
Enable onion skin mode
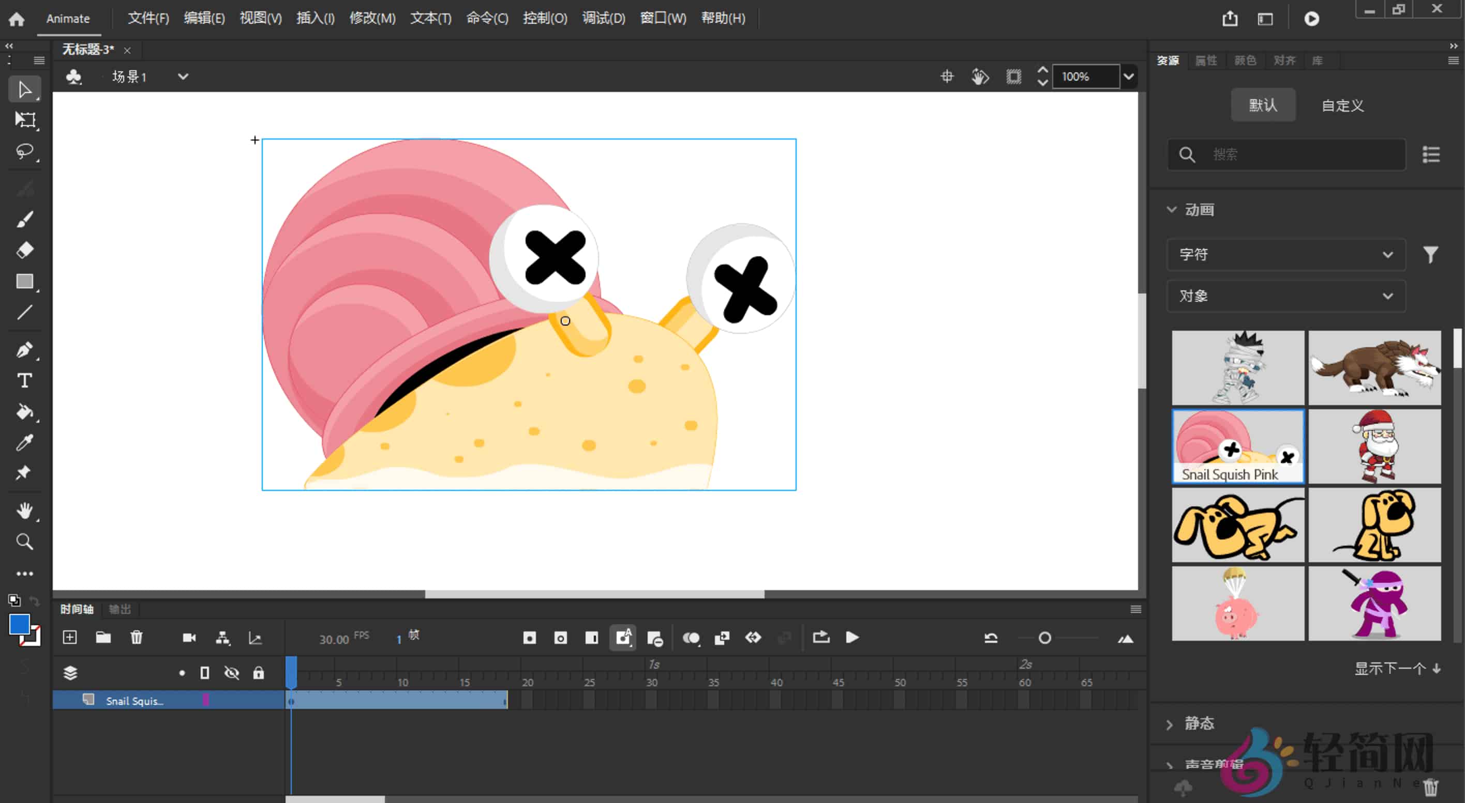(692, 637)
